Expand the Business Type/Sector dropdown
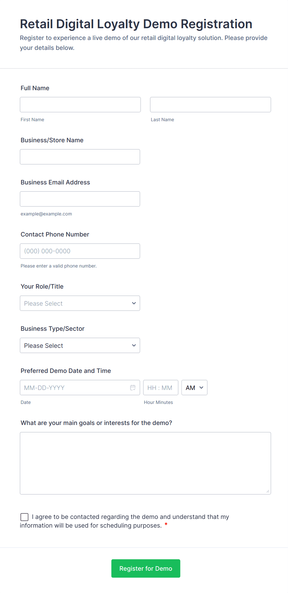The width and height of the screenshot is (288, 593). (80, 345)
